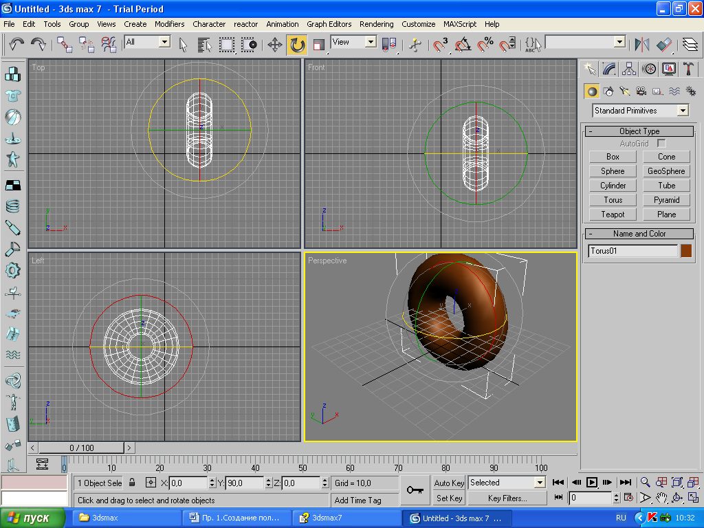Click the Box primitive button

tap(613, 157)
